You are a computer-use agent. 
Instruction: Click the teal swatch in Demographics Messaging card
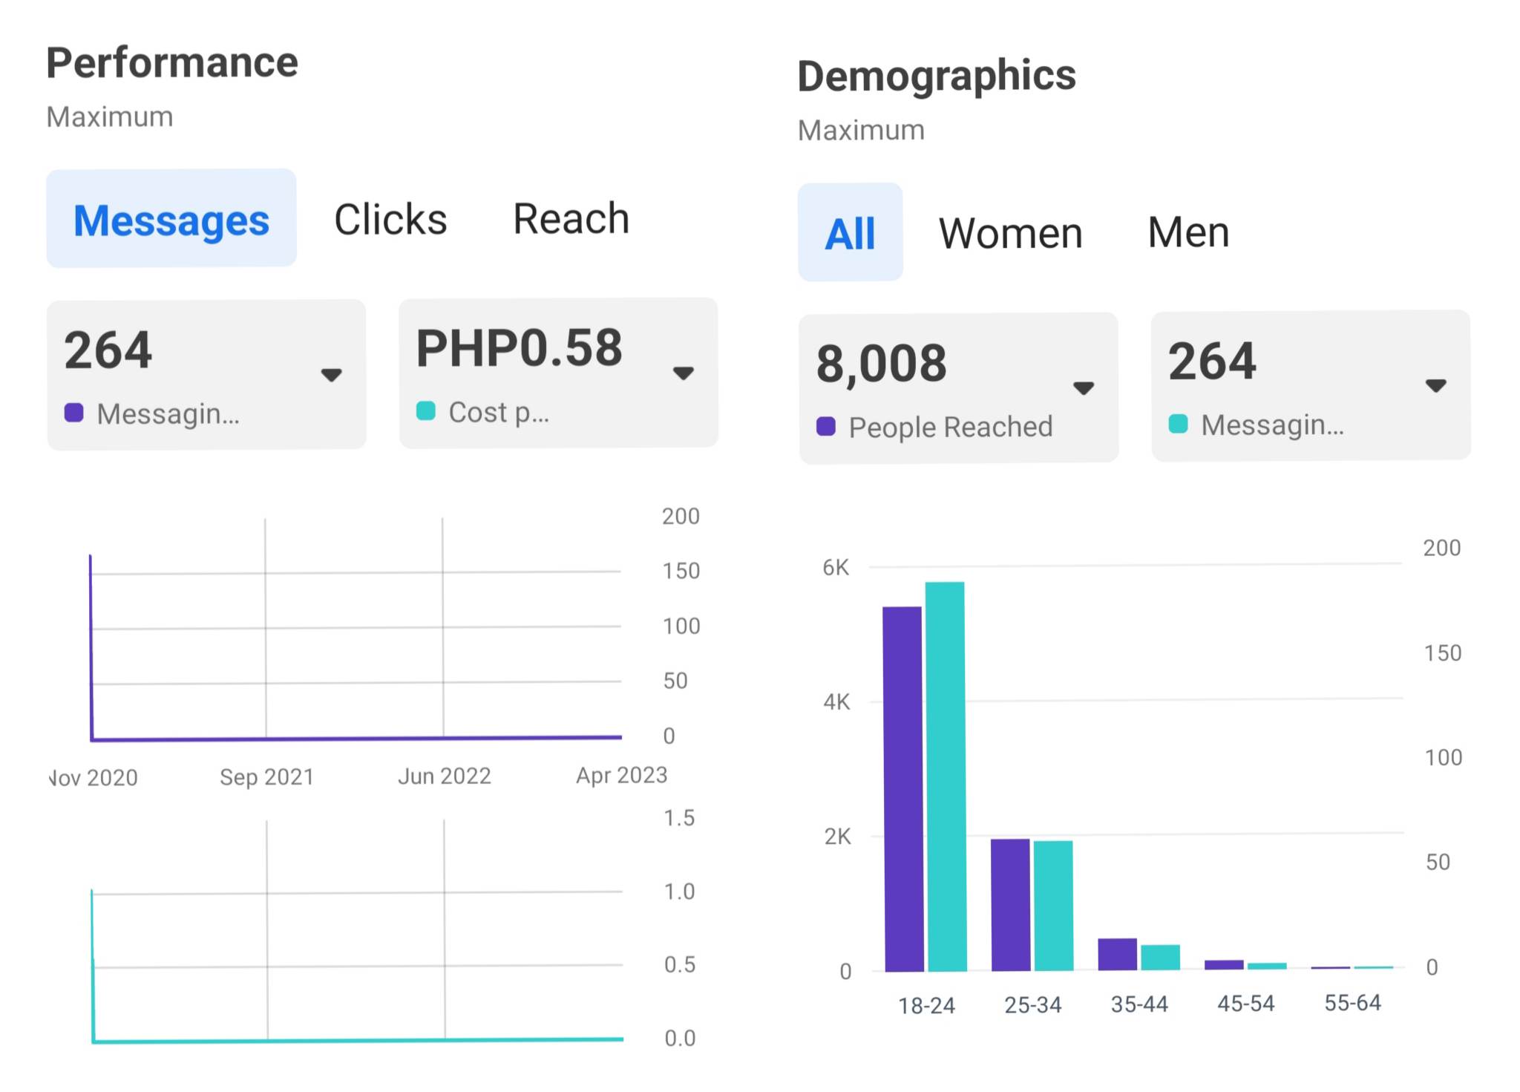pos(1178,425)
